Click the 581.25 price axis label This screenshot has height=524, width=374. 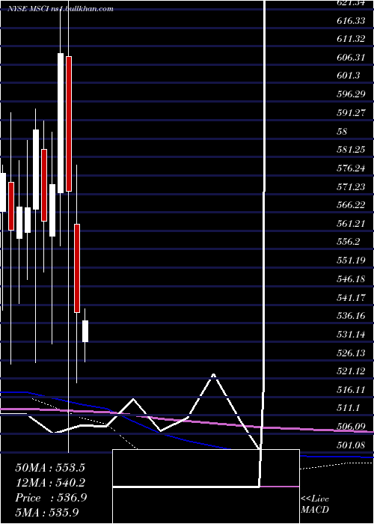pyautogui.click(x=351, y=150)
